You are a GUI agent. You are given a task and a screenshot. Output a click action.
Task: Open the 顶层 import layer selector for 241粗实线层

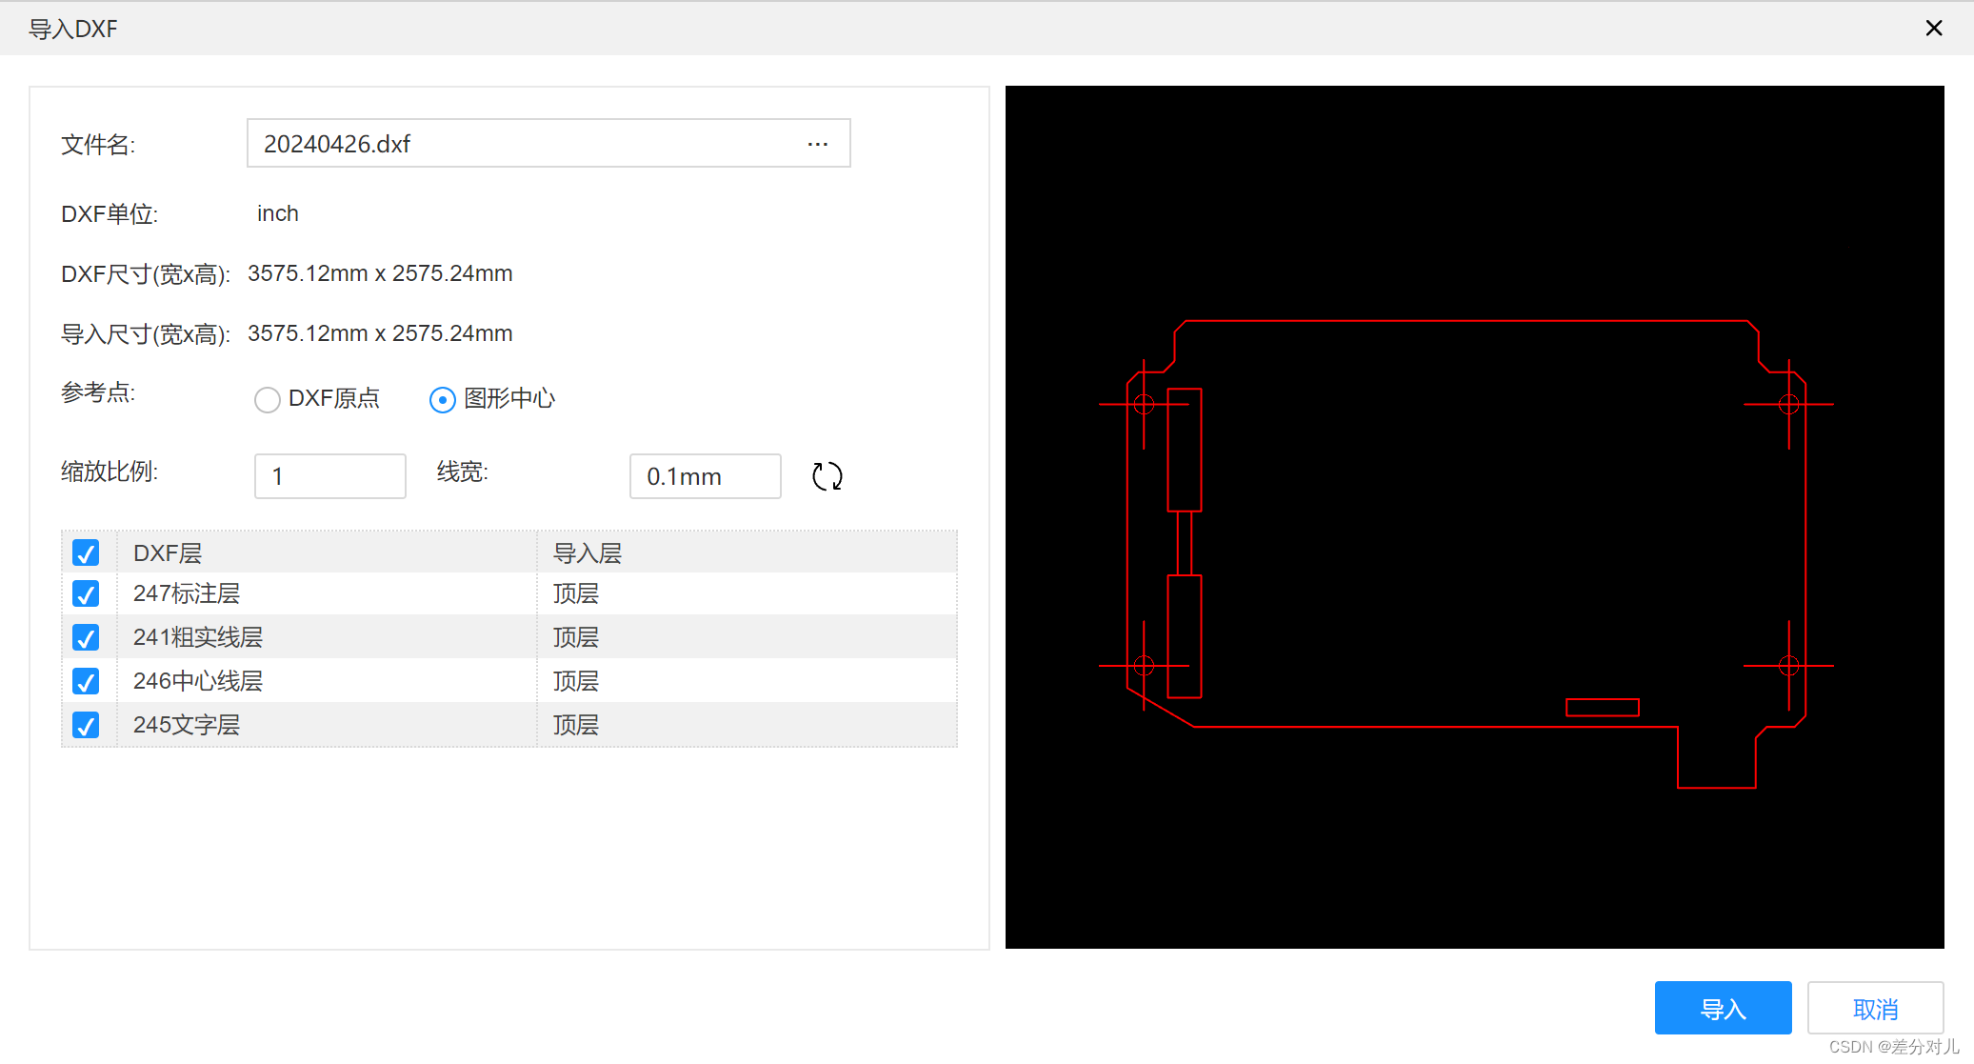click(575, 637)
